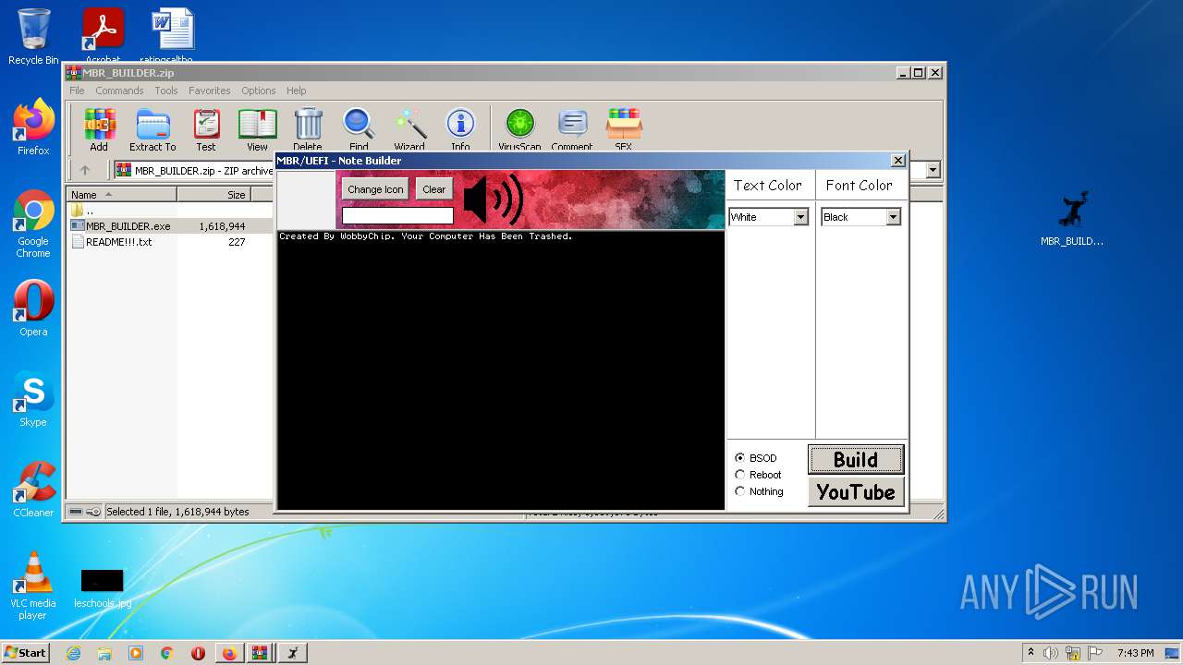Click the Change Icon button
Viewport: 1183px width, 665px height.
pyautogui.click(x=375, y=189)
